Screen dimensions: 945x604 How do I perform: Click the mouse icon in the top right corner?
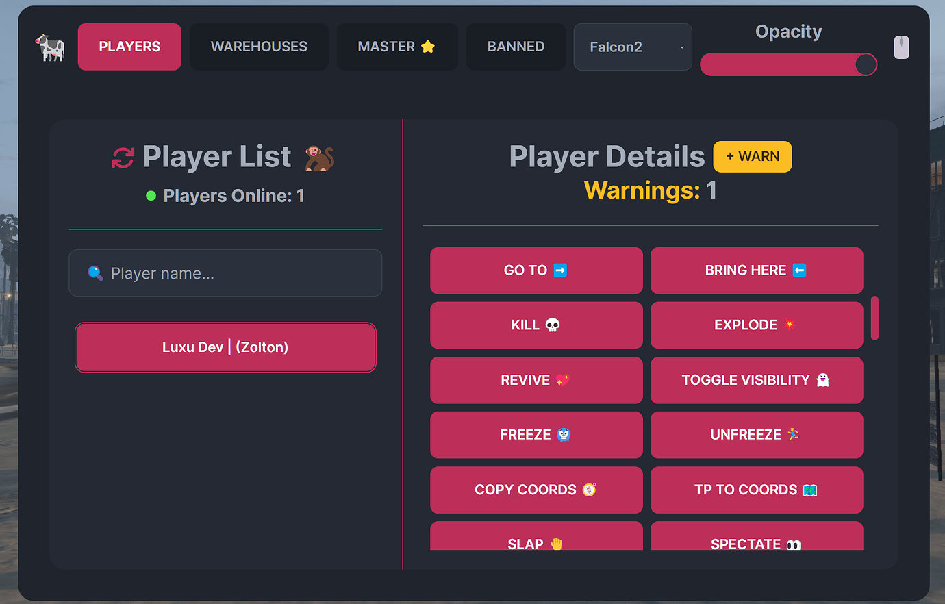pyautogui.click(x=901, y=47)
